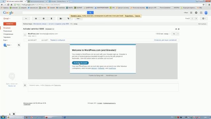Report spam using the exclamation icon
Image resolution: width=211 pixels, height=119 pixels.
click(44, 19)
